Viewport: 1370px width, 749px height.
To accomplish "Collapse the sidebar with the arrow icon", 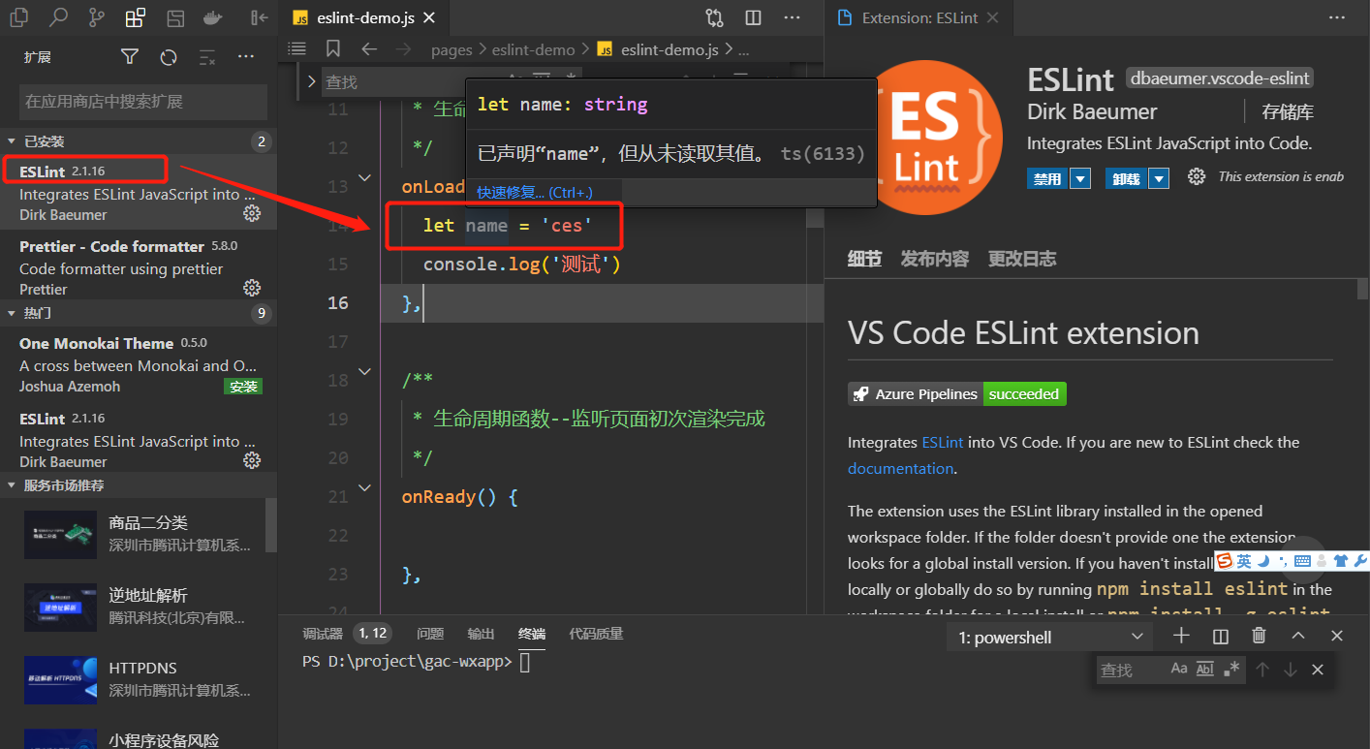I will [x=259, y=17].
